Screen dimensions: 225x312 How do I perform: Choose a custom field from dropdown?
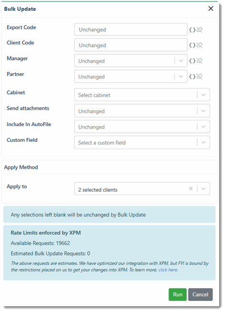142,142
